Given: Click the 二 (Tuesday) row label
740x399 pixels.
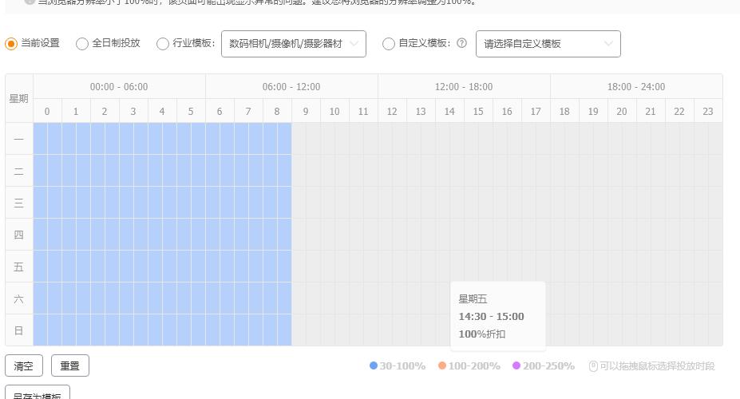Looking at the screenshot, I should coord(19,172).
